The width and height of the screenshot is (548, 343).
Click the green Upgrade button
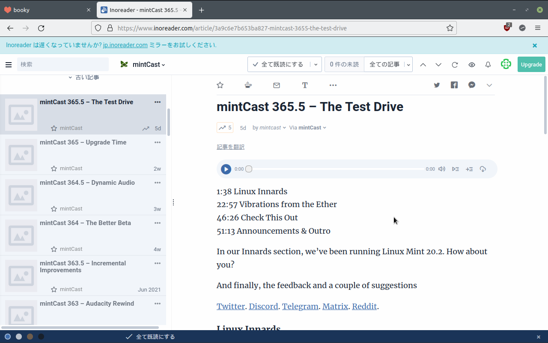(531, 64)
